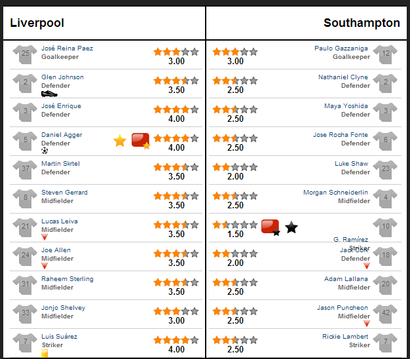Click the boot assist icon under Glen Johnson
Image resolution: width=410 pixels, height=359 pixels.
pos(49,94)
